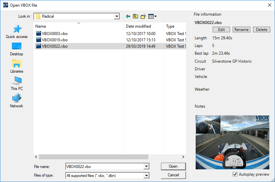Click the VBOX0019.vbo file icon
275x182 pixels.
[x=39, y=40]
